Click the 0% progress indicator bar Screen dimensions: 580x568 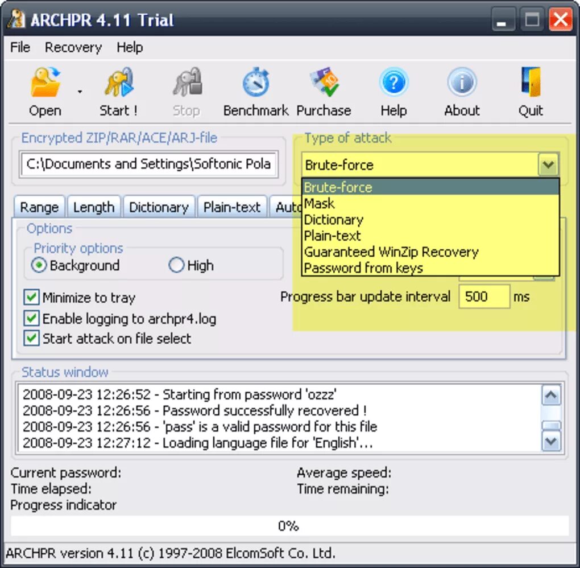[x=289, y=525]
